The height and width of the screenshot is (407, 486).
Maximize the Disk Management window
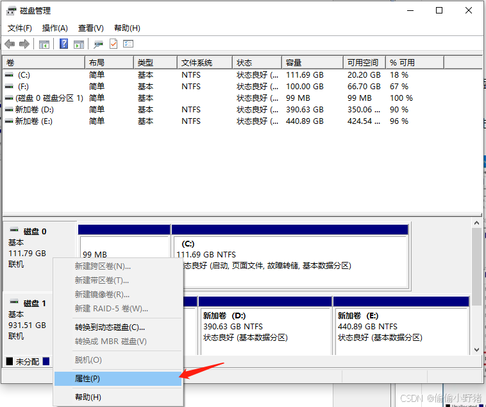(439, 10)
